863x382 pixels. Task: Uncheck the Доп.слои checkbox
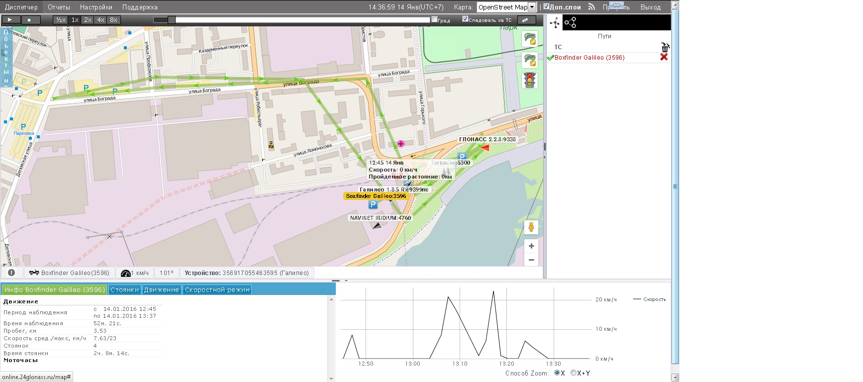pos(546,6)
